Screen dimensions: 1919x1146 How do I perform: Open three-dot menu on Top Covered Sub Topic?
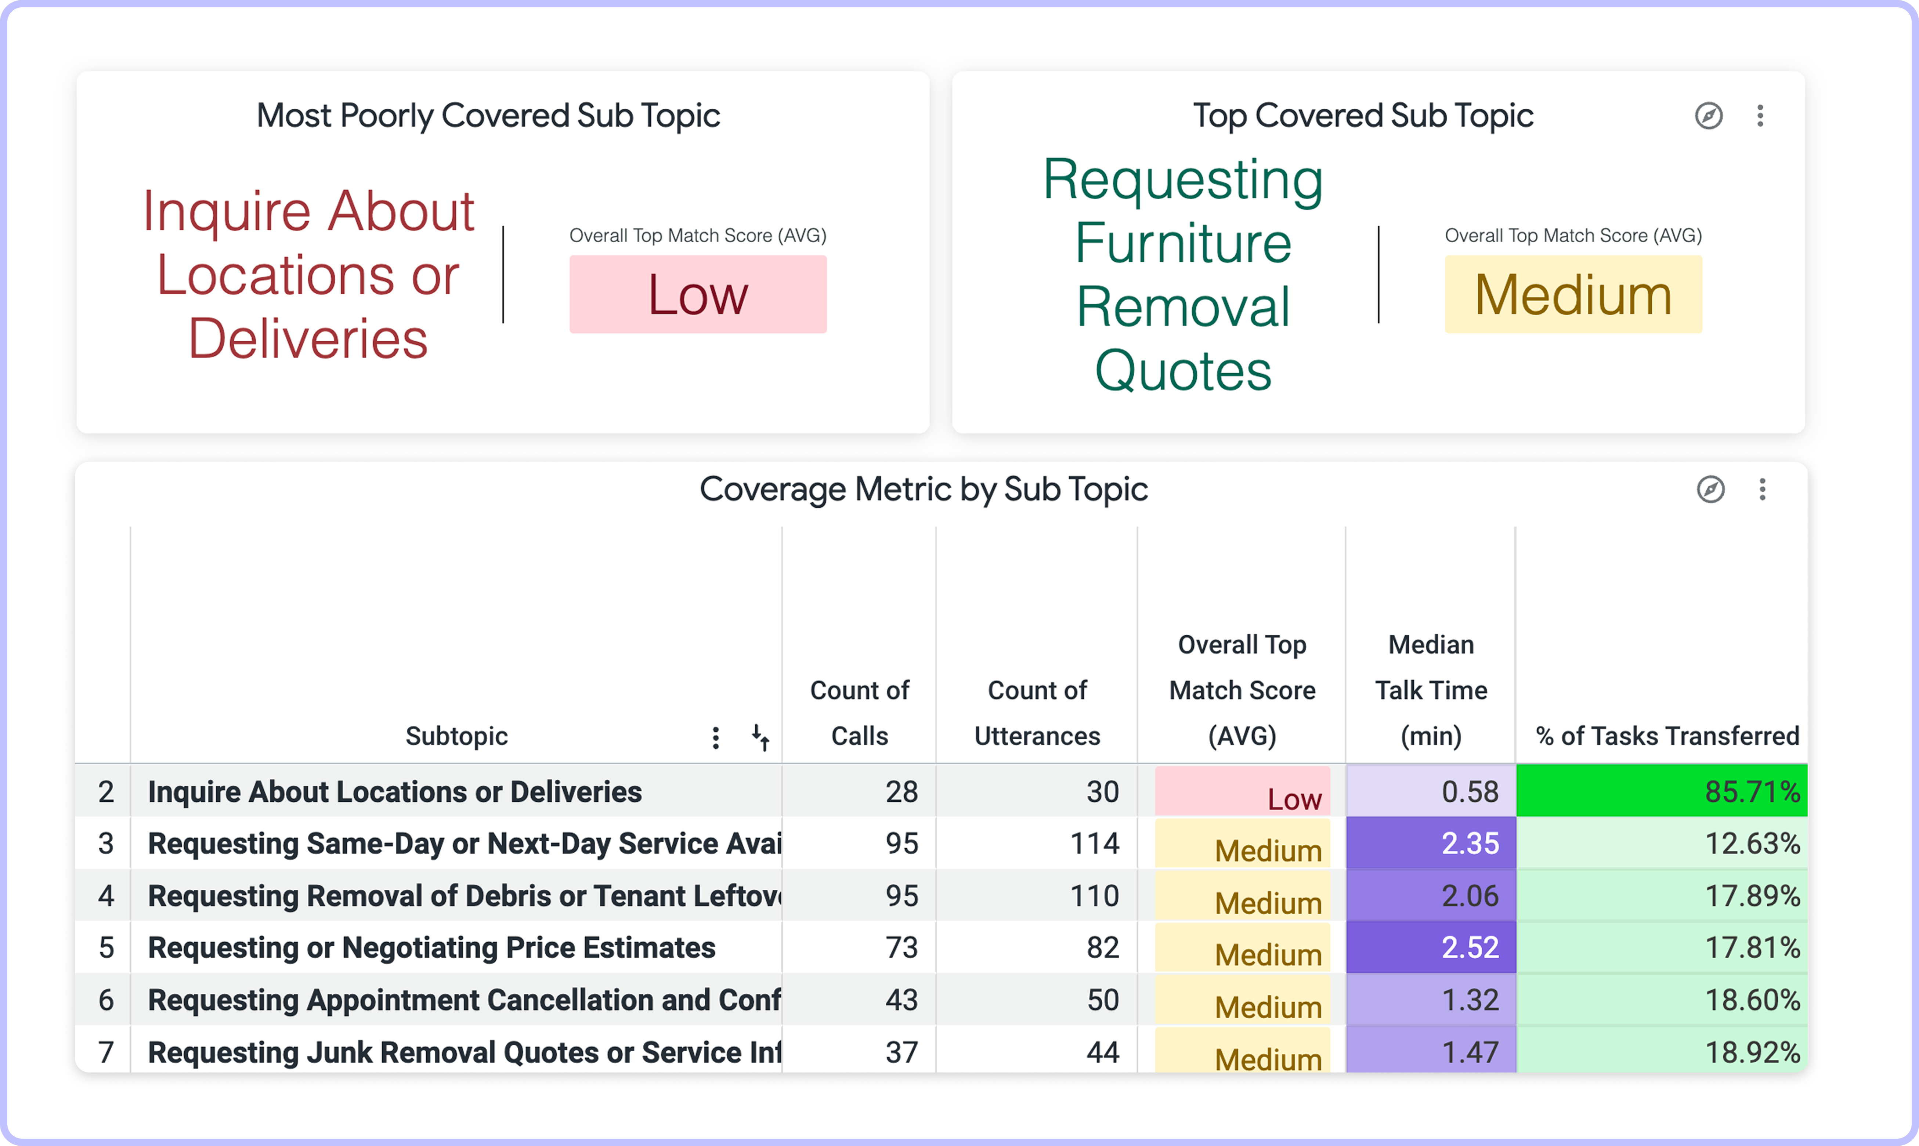click(x=1760, y=116)
